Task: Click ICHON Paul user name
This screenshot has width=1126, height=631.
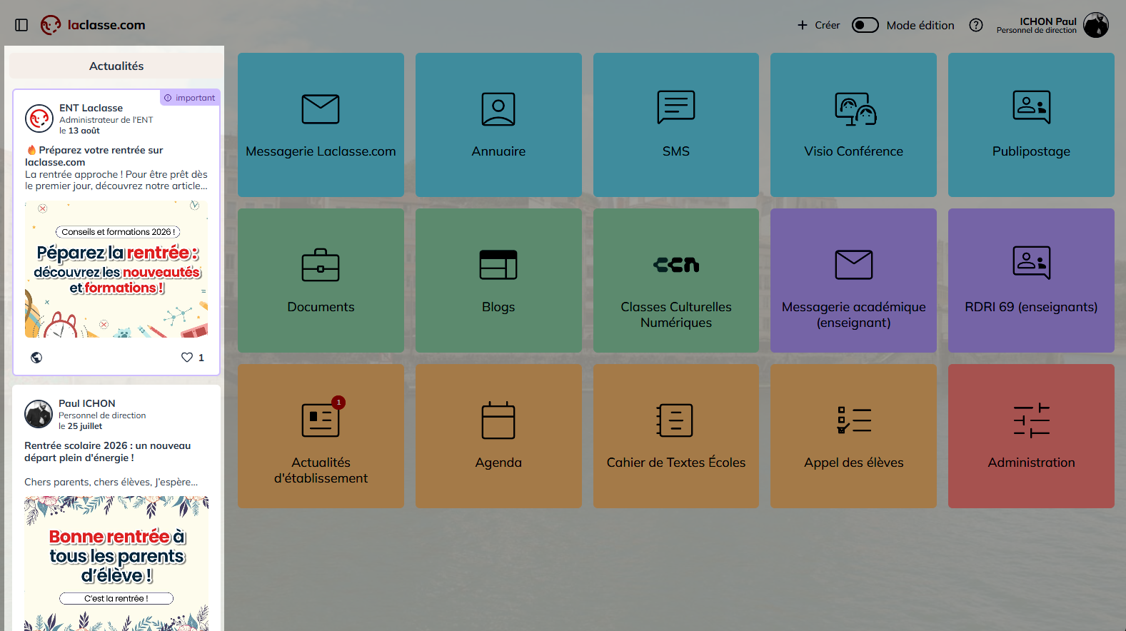Action: (x=1047, y=21)
